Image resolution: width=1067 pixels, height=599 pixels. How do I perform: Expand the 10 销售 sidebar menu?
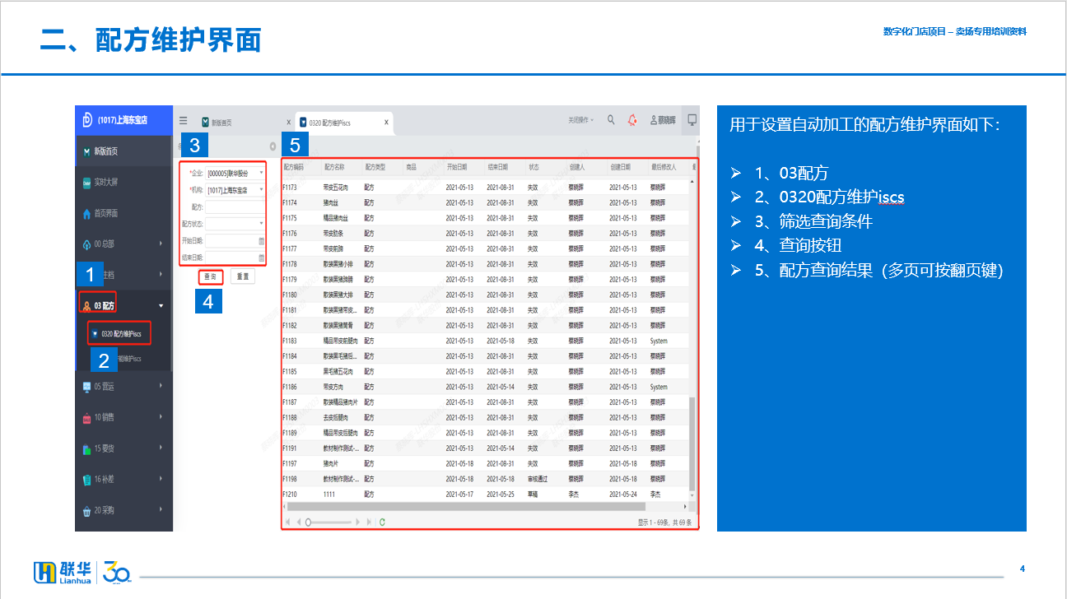tap(123, 417)
